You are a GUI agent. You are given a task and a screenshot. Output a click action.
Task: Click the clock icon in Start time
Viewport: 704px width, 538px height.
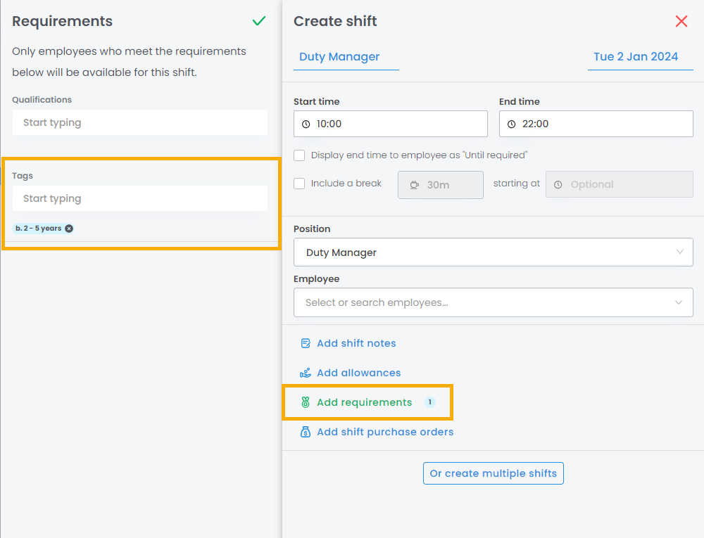point(306,124)
